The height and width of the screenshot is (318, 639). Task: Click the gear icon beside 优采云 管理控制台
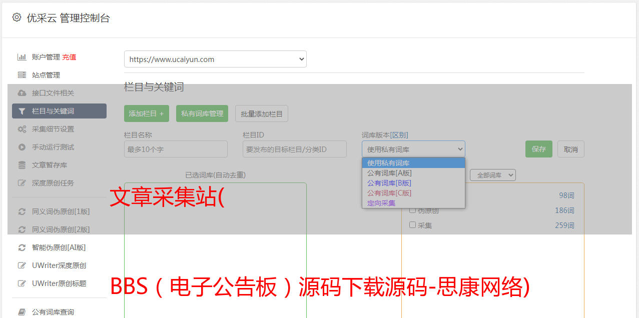pos(17,17)
